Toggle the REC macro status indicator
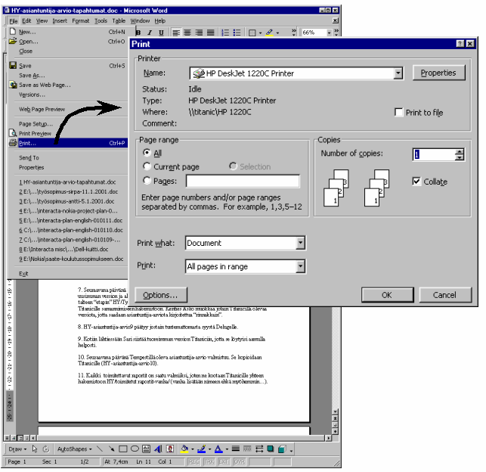The image size is (486, 472). (x=194, y=461)
